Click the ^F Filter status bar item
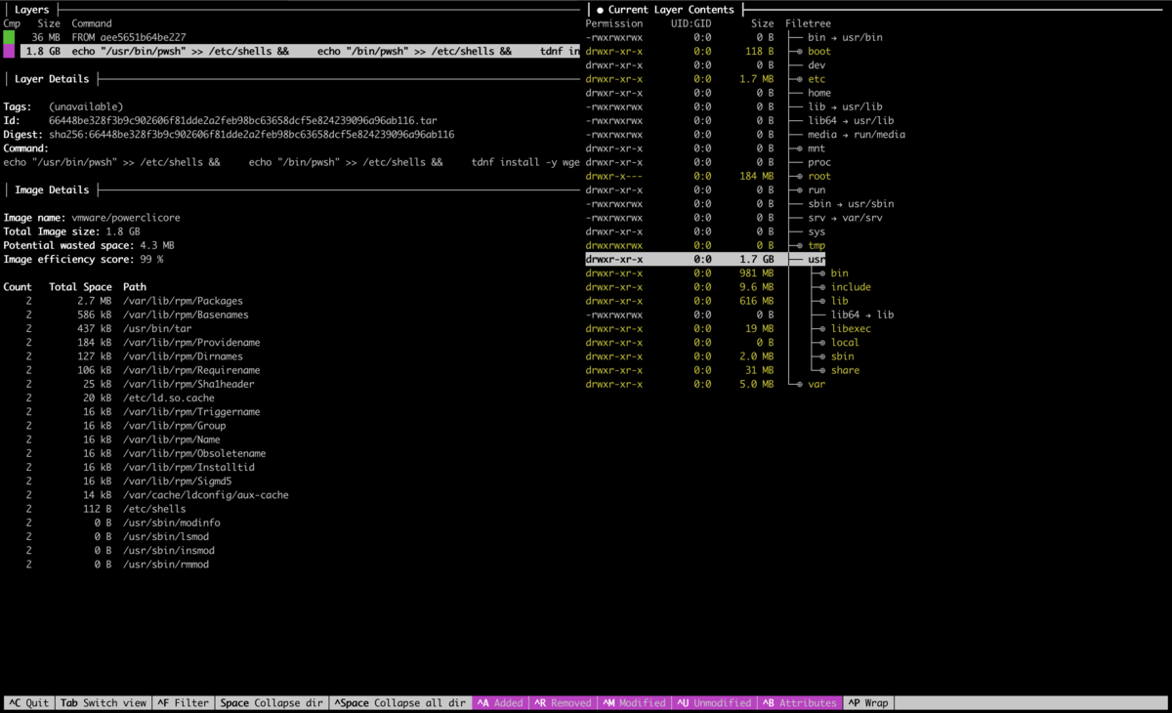The image size is (1172, 713). [x=184, y=703]
